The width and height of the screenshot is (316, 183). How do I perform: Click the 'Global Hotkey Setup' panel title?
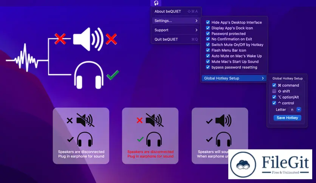(287, 79)
